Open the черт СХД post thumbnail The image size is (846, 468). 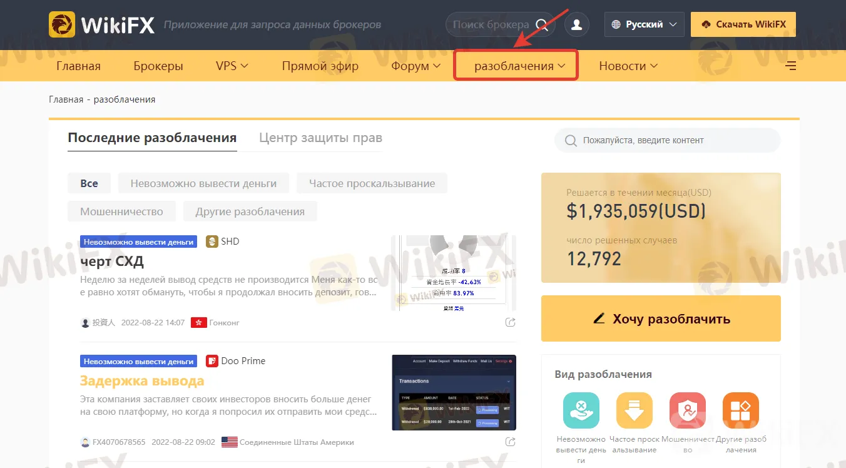[x=454, y=273]
